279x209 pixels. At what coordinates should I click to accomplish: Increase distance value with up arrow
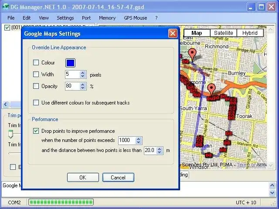[160, 148]
